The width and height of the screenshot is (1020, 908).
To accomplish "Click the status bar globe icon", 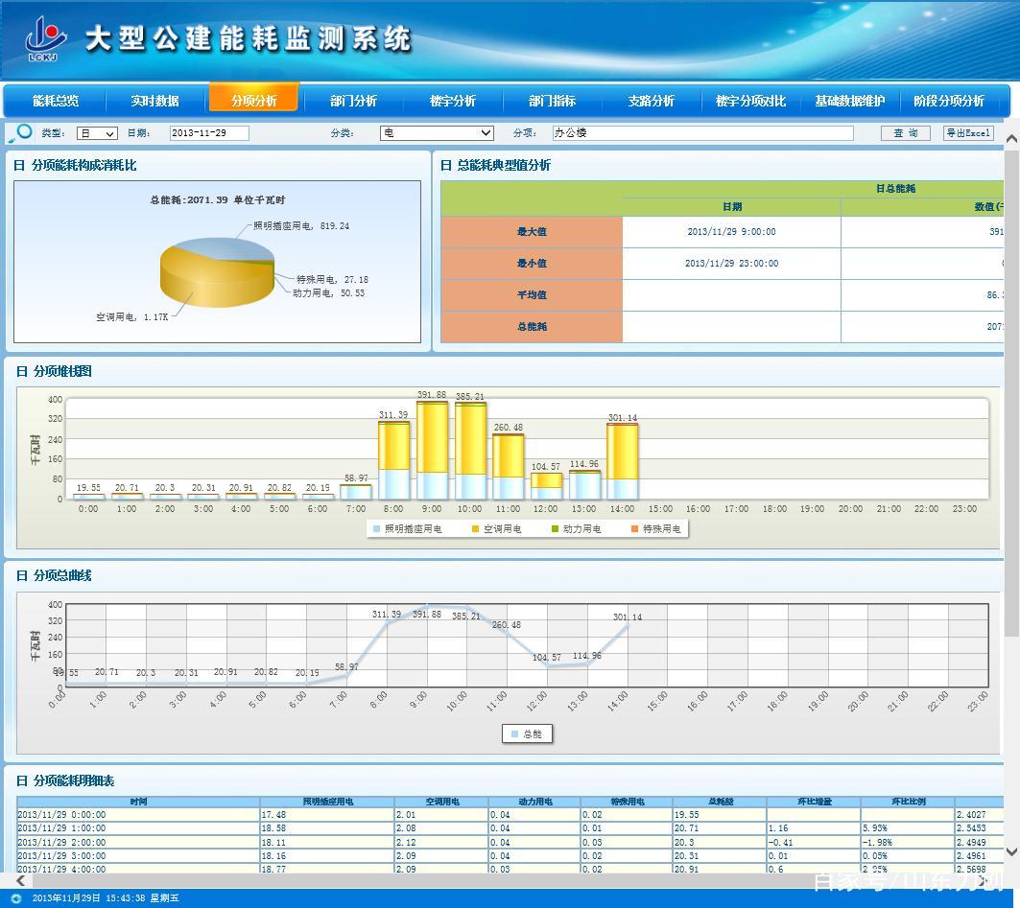I will [x=16, y=898].
